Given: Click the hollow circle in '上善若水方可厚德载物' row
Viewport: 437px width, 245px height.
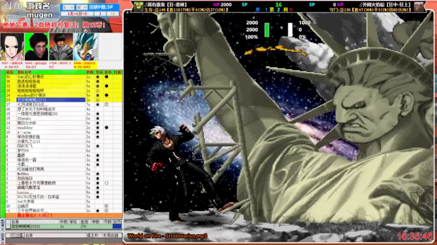Looking at the screenshot, I should coord(107,183).
